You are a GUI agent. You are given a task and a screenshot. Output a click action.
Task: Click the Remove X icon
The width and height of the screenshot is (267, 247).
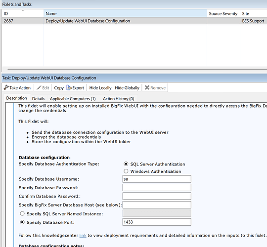pos(147,87)
